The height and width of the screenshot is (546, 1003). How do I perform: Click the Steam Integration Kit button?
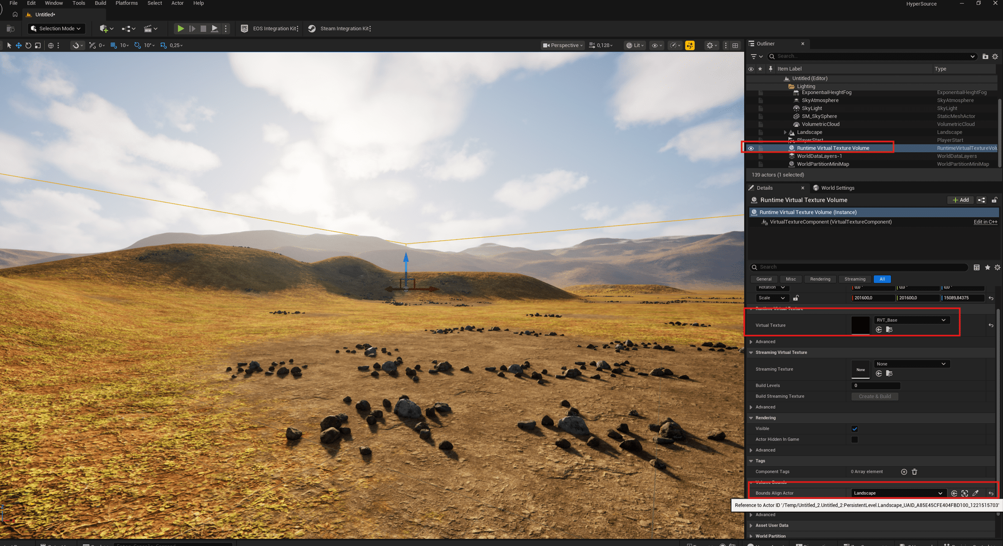(339, 28)
